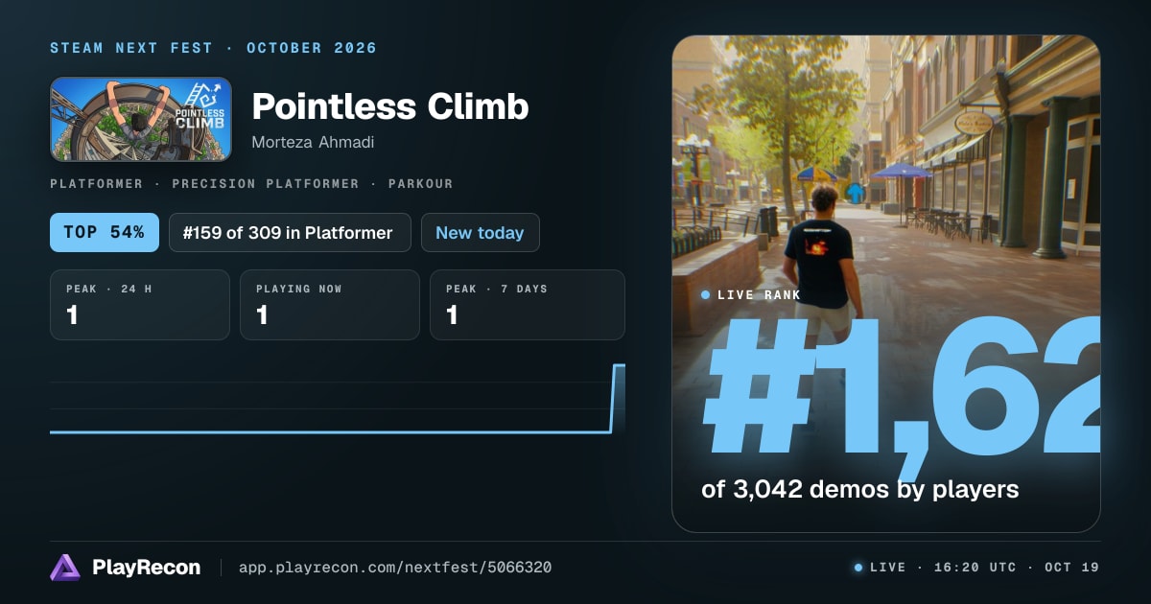Click the player count line chart spike
1151x604 pixels.
click(x=618, y=398)
